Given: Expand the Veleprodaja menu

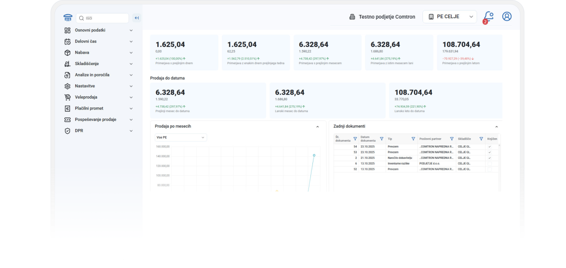Looking at the screenshot, I should pos(99,97).
